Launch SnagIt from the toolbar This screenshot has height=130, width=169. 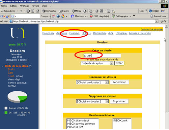(x=154, y=11)
